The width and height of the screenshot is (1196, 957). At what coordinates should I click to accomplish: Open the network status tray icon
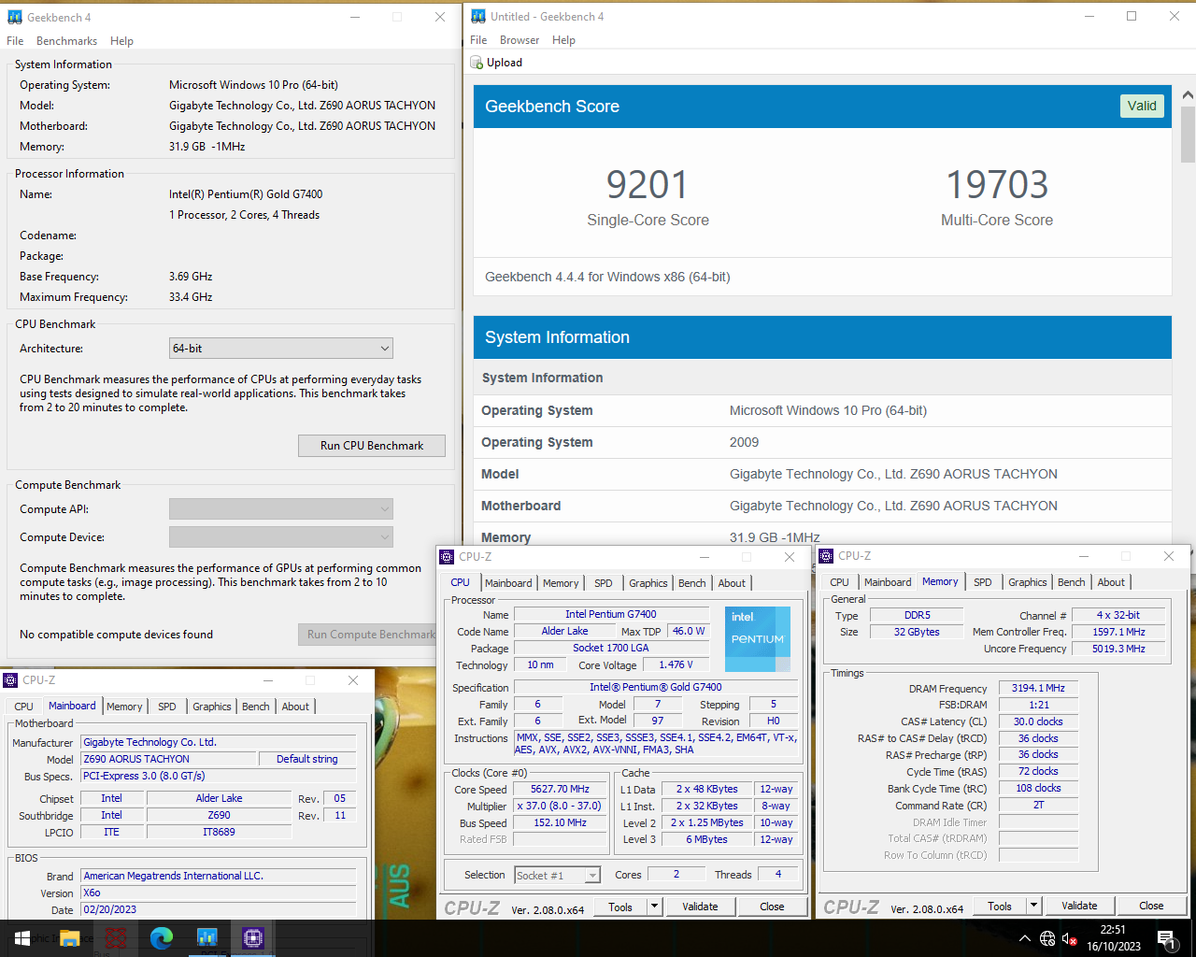[x=1047, y=939]
